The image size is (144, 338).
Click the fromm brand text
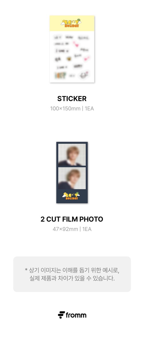pos(76,315)
